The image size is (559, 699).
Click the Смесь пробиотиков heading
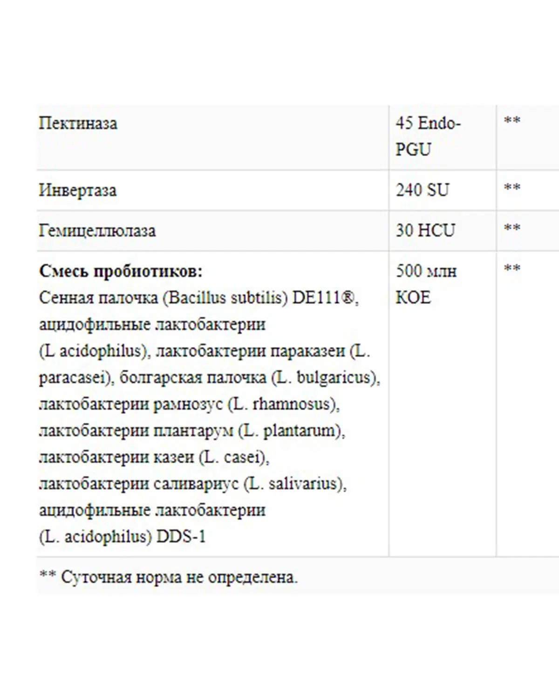click(x=121, y=271)
